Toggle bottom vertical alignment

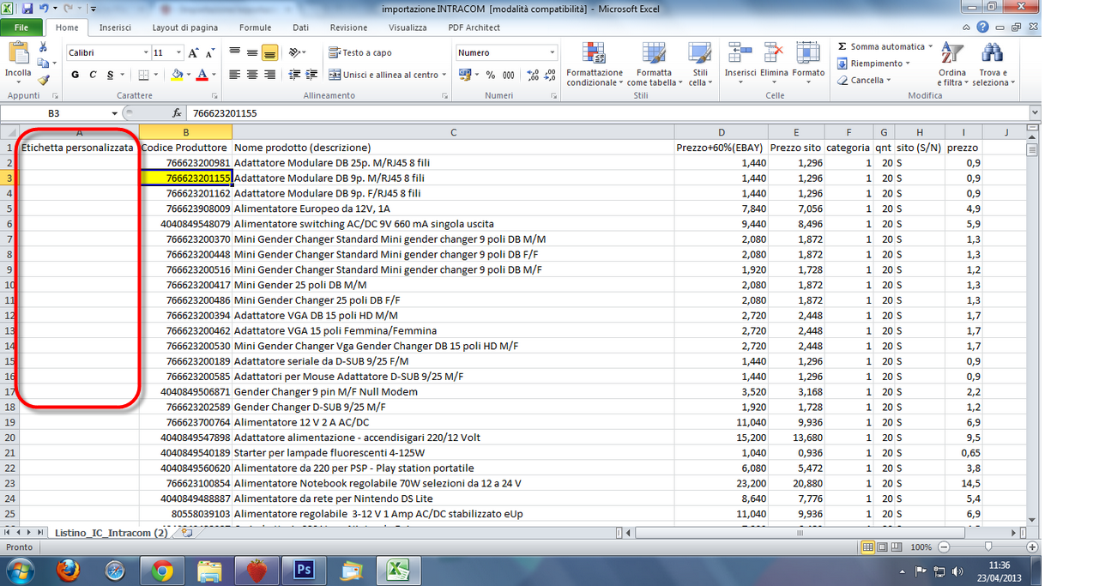point(269,52)
